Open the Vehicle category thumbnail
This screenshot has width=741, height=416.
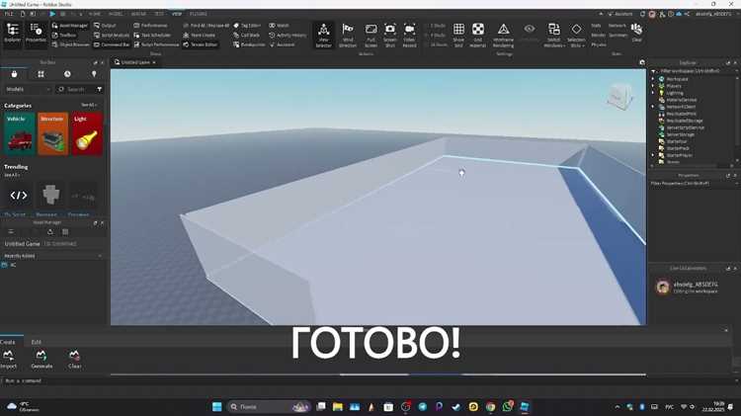(x=20, y=134)
